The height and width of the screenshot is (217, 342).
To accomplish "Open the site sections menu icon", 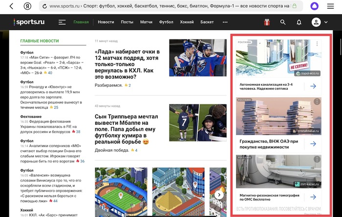I will tap(62, 22).
